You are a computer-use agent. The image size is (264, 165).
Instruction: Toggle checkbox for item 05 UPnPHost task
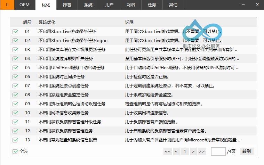pos(15,68)
